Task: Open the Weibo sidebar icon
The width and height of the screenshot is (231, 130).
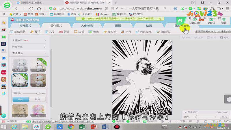Action: [x=4, y=30]
